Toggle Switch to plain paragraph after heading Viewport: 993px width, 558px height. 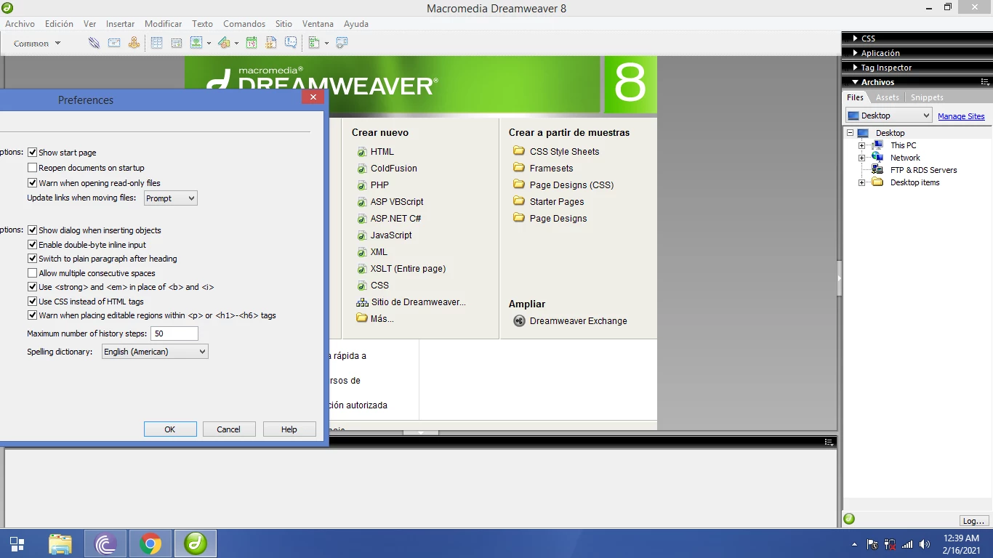[x=32, y=259]
